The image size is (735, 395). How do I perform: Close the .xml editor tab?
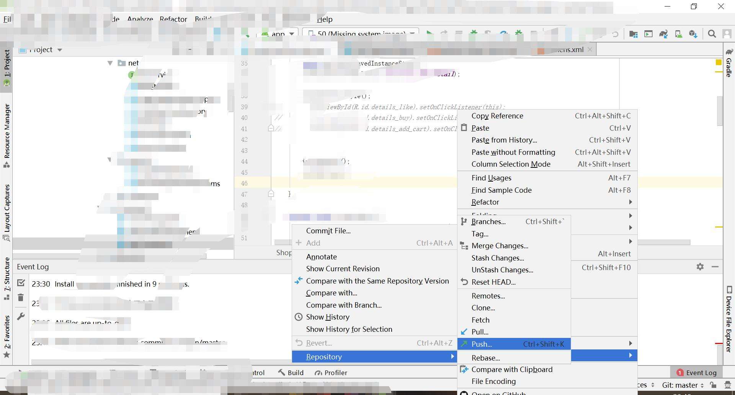click(x=590, y=49)
